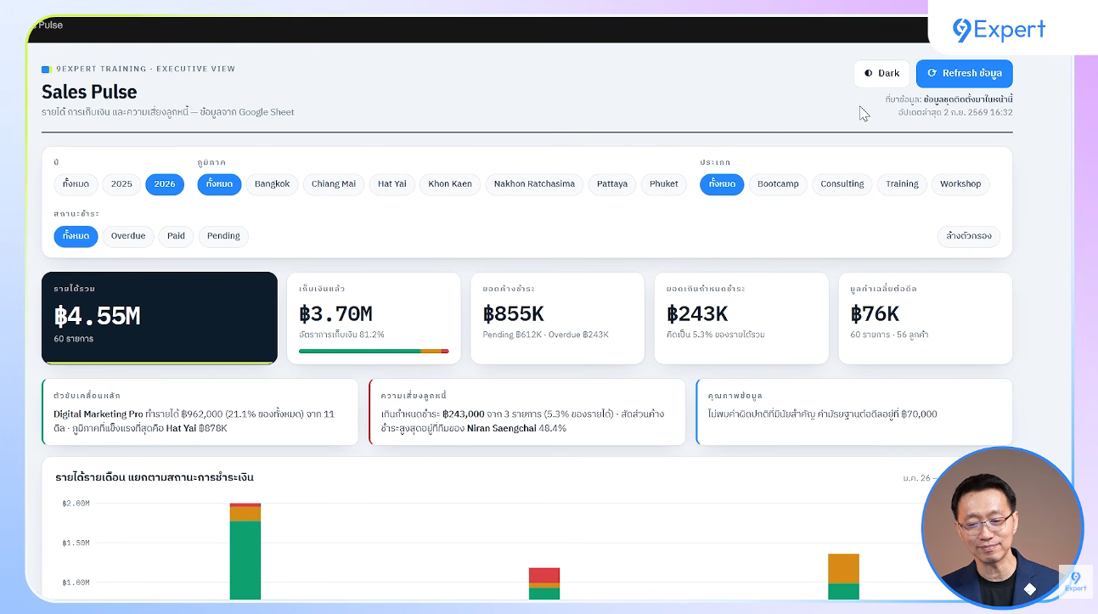Open the collected ฿3.70M card

[x=374, y=318]
